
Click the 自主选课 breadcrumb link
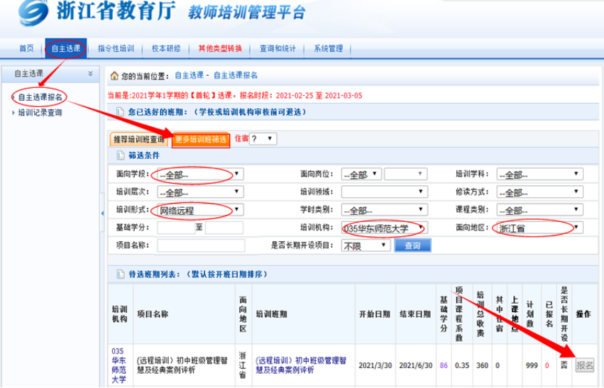coord(189,75)
